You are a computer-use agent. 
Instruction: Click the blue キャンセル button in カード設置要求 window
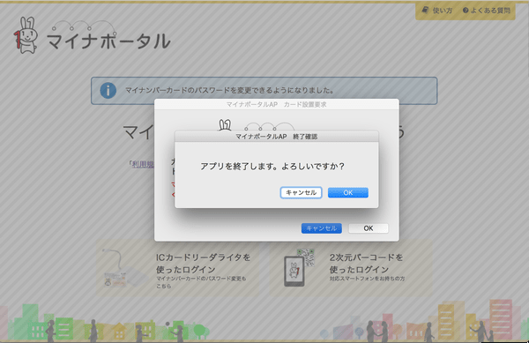pyautogui.click(x=322, y=228)
